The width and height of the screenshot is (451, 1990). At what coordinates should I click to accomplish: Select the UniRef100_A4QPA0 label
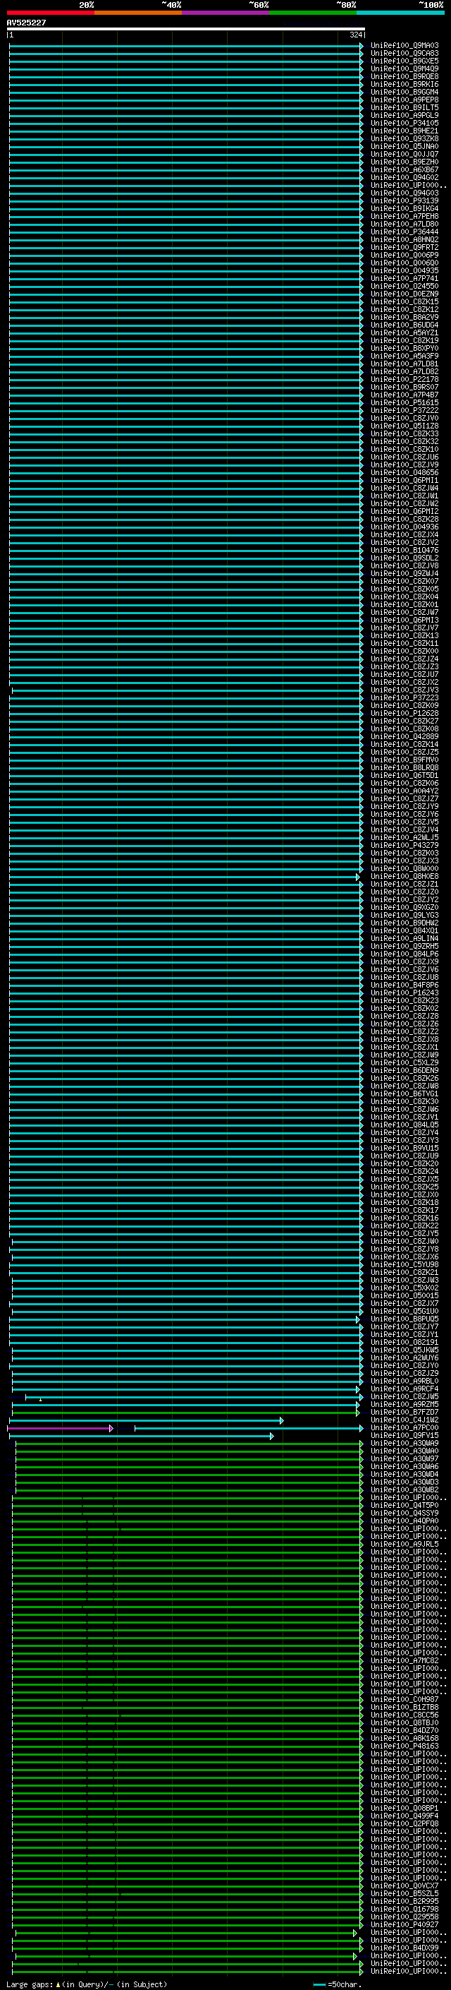tap(404, 1521)
